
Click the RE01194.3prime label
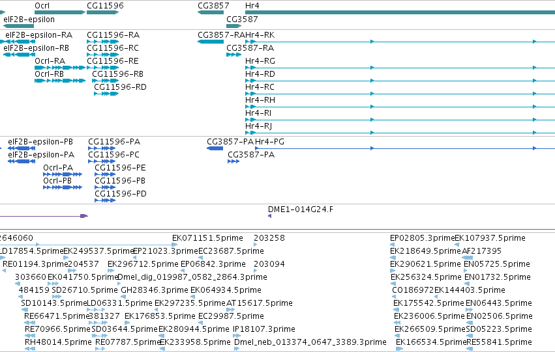pyautogui.click(x=35, y=264)
